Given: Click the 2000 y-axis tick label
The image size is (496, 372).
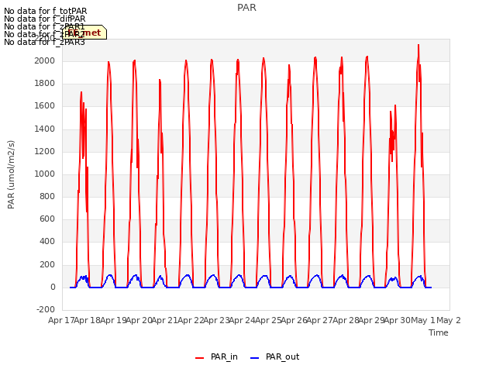Looking at the screenshot, I should pos(45,60).
